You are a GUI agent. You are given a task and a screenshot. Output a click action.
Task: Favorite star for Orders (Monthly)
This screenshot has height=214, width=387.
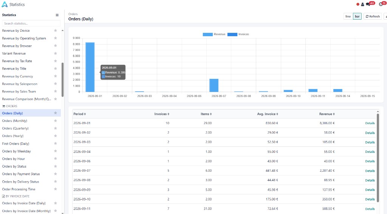55,120
